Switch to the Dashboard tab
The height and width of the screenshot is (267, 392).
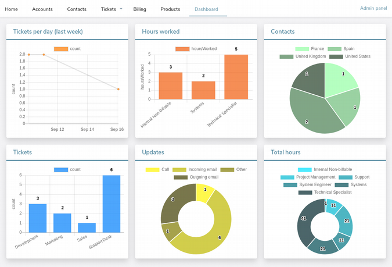[x=207, y=9]
